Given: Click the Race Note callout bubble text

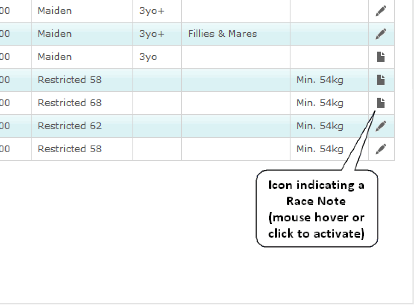Looking at the screenshot, I should click(x=316, y=209).
